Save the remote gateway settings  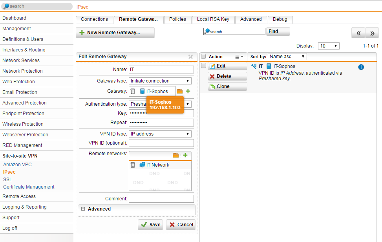point(150,225)
